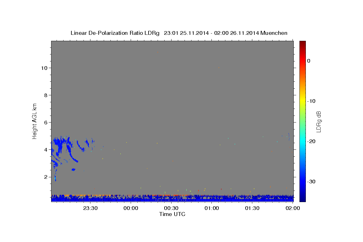
Task: Click the height tick label '10'
Action: [44, 68]
